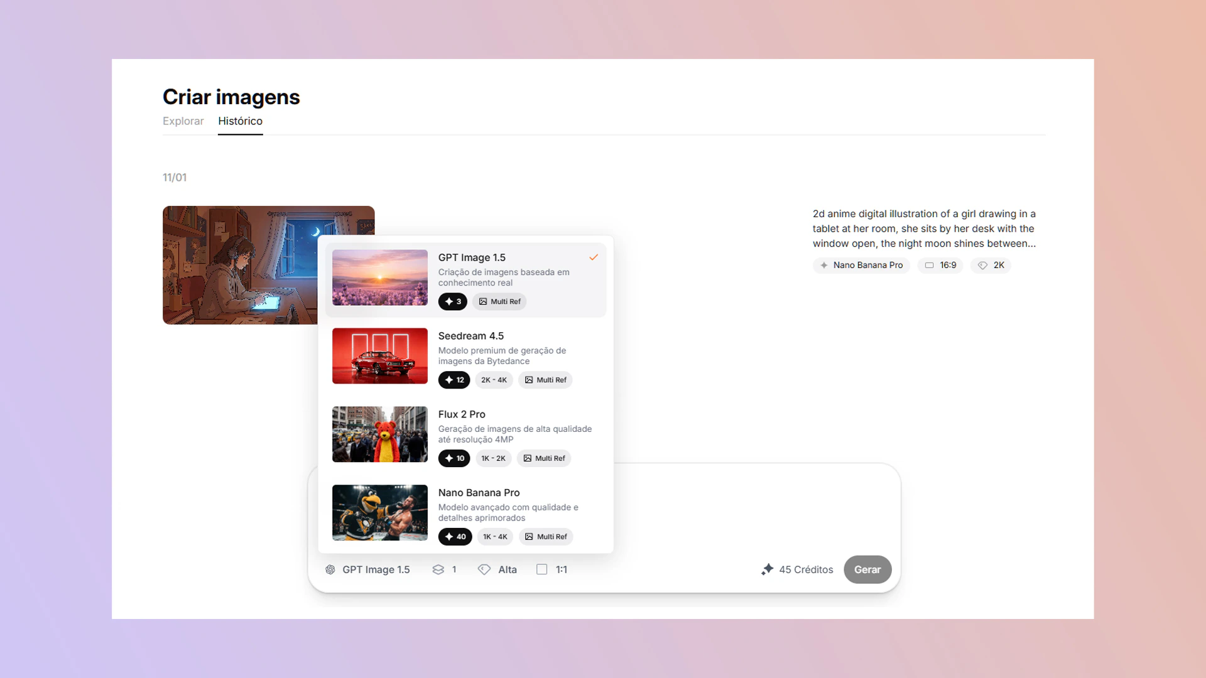This screenshot has height=678, width=1206.
Task: Choose Flux 2 Pro from model list
Action: tap(462, 414)
